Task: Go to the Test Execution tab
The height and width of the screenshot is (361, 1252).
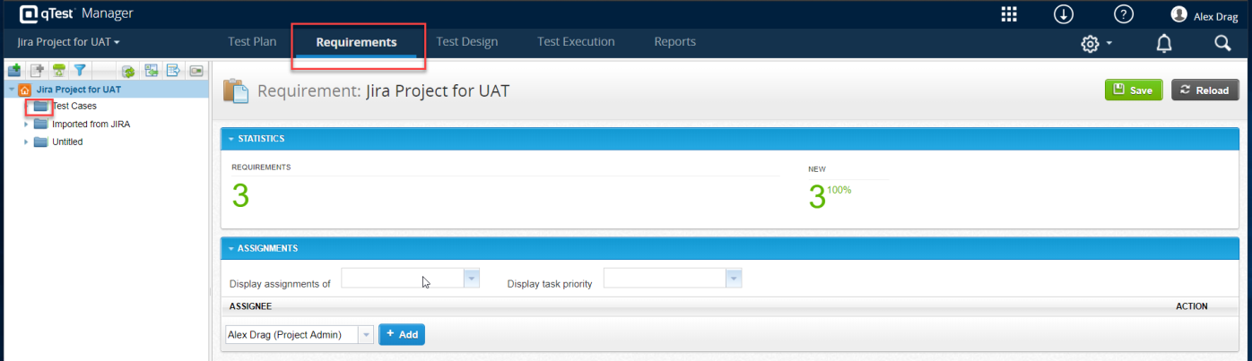Action: pos(576,42)
